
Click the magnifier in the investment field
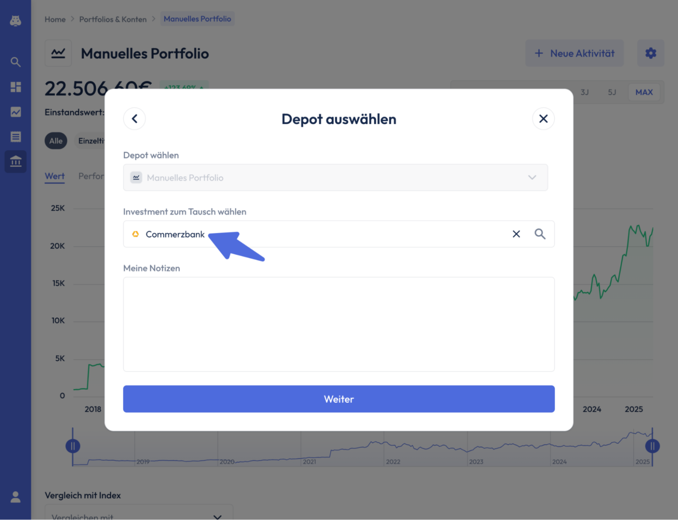tap(540, 234)
